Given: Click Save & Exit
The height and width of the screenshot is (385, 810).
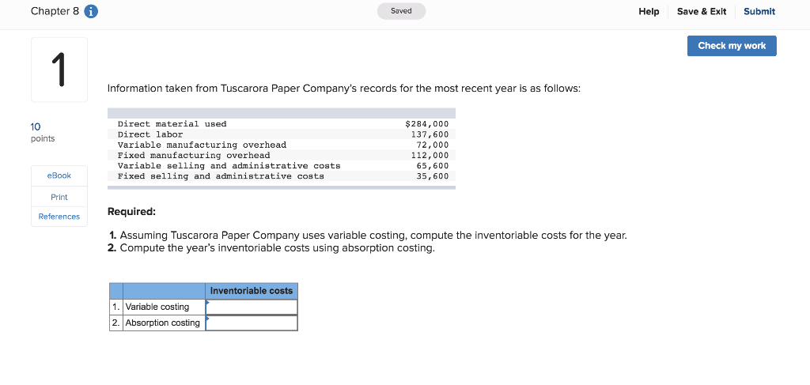Looking at the screenshot, I should tap(702, 11).
